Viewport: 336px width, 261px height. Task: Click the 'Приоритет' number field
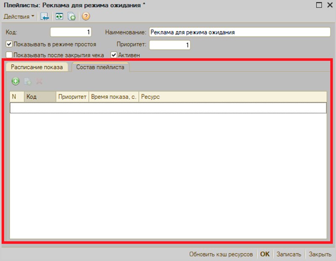(x=170, y=45)
